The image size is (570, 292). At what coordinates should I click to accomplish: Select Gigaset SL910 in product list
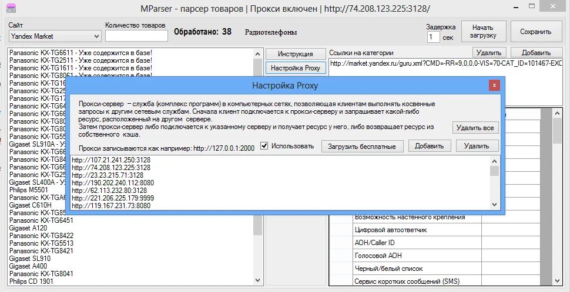(30, 258)
